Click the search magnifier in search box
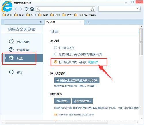The width and height of the screenshot is (144, 125). pyautogui.click(x=138, y=9)
